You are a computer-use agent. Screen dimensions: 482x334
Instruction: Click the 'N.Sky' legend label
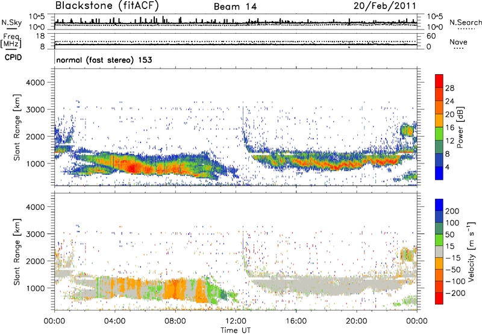click(x=11, y=22)
